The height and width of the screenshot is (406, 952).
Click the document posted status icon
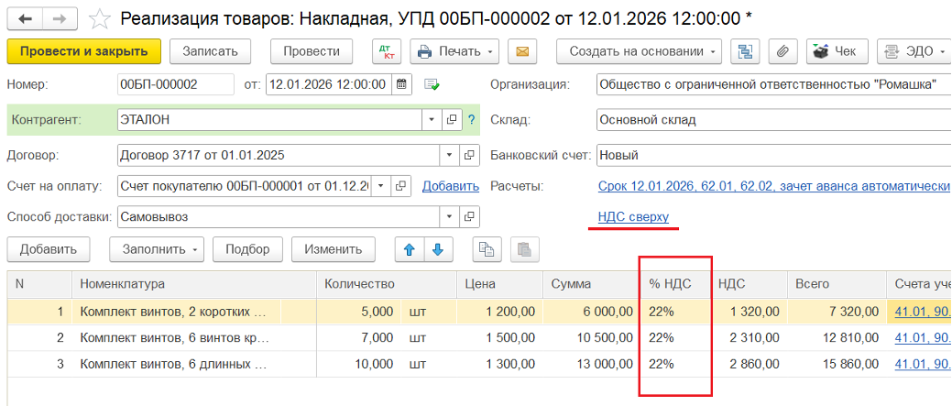432,85
